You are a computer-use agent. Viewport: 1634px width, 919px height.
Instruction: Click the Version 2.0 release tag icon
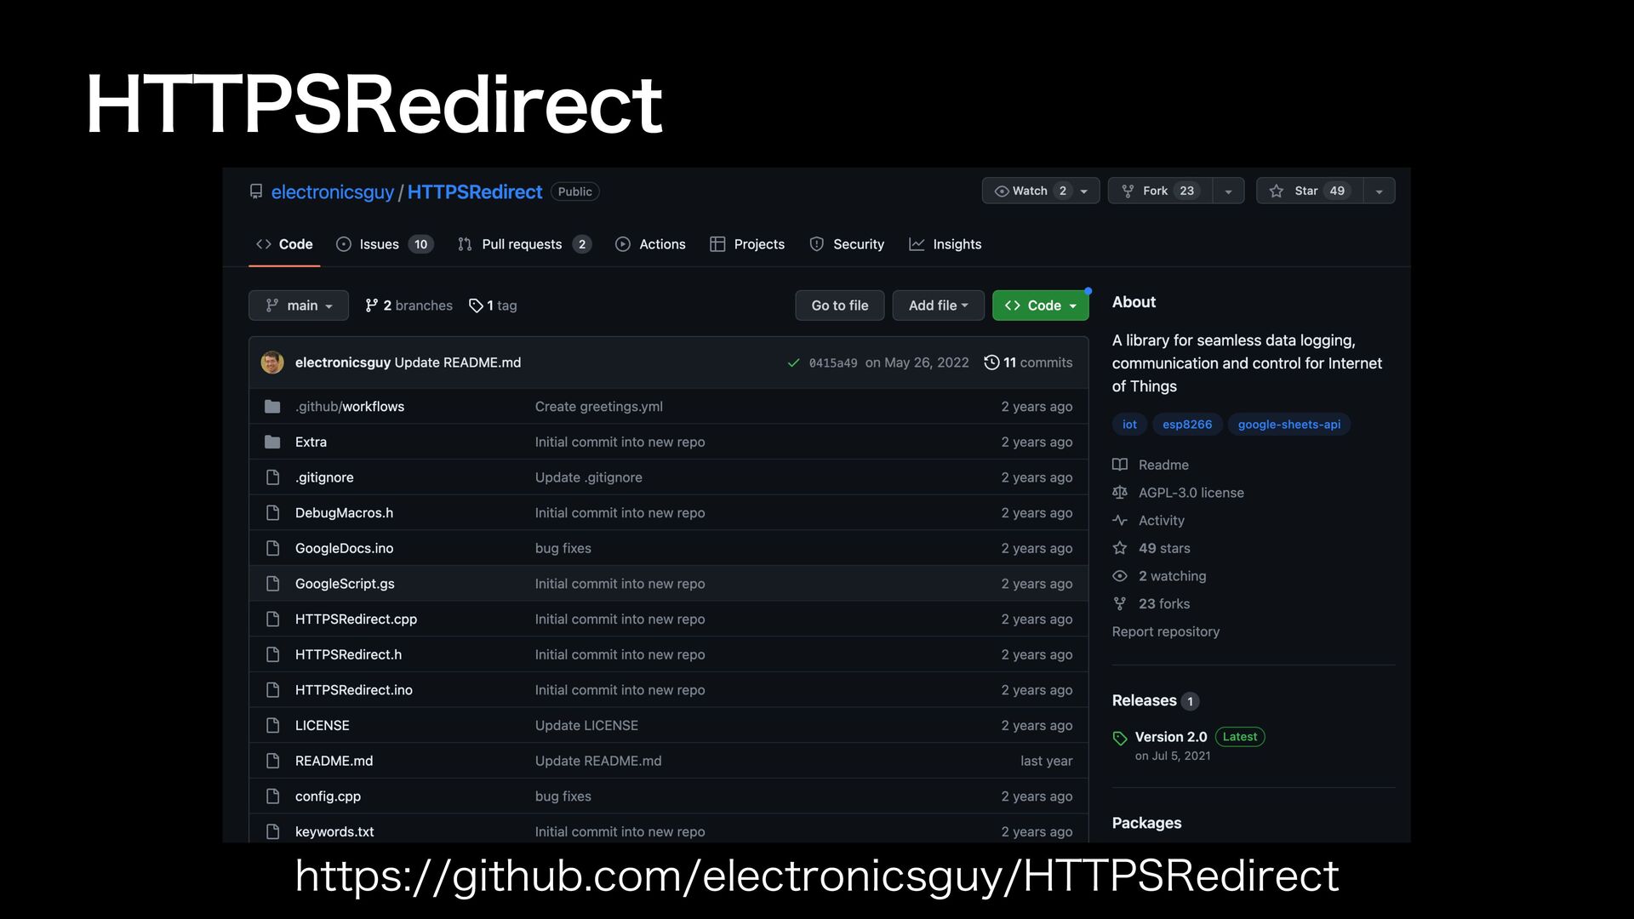pos(1120,738)
